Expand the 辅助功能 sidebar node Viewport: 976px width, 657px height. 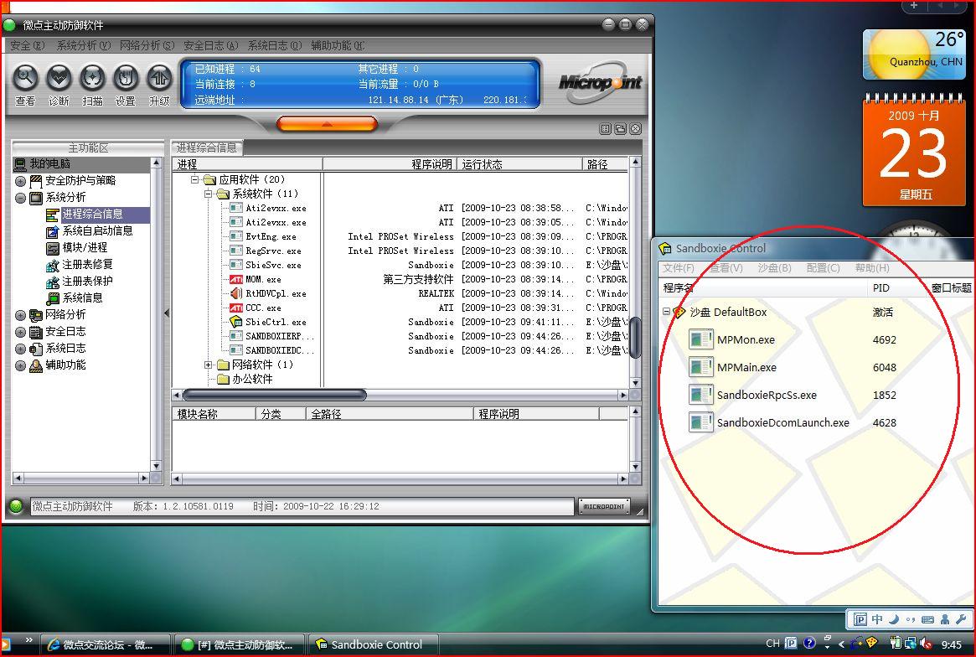coord(21,365)
